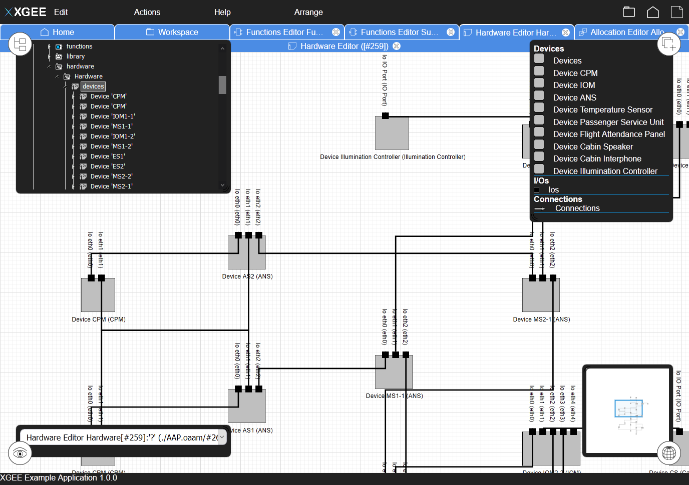The width and height of the screenshot is (689, 485).
Task: Open the Help menu
Action: tap(222, 12)
